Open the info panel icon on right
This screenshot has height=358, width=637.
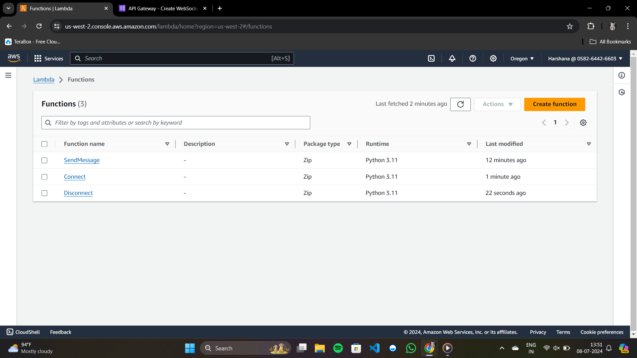(x=621, y=75)
